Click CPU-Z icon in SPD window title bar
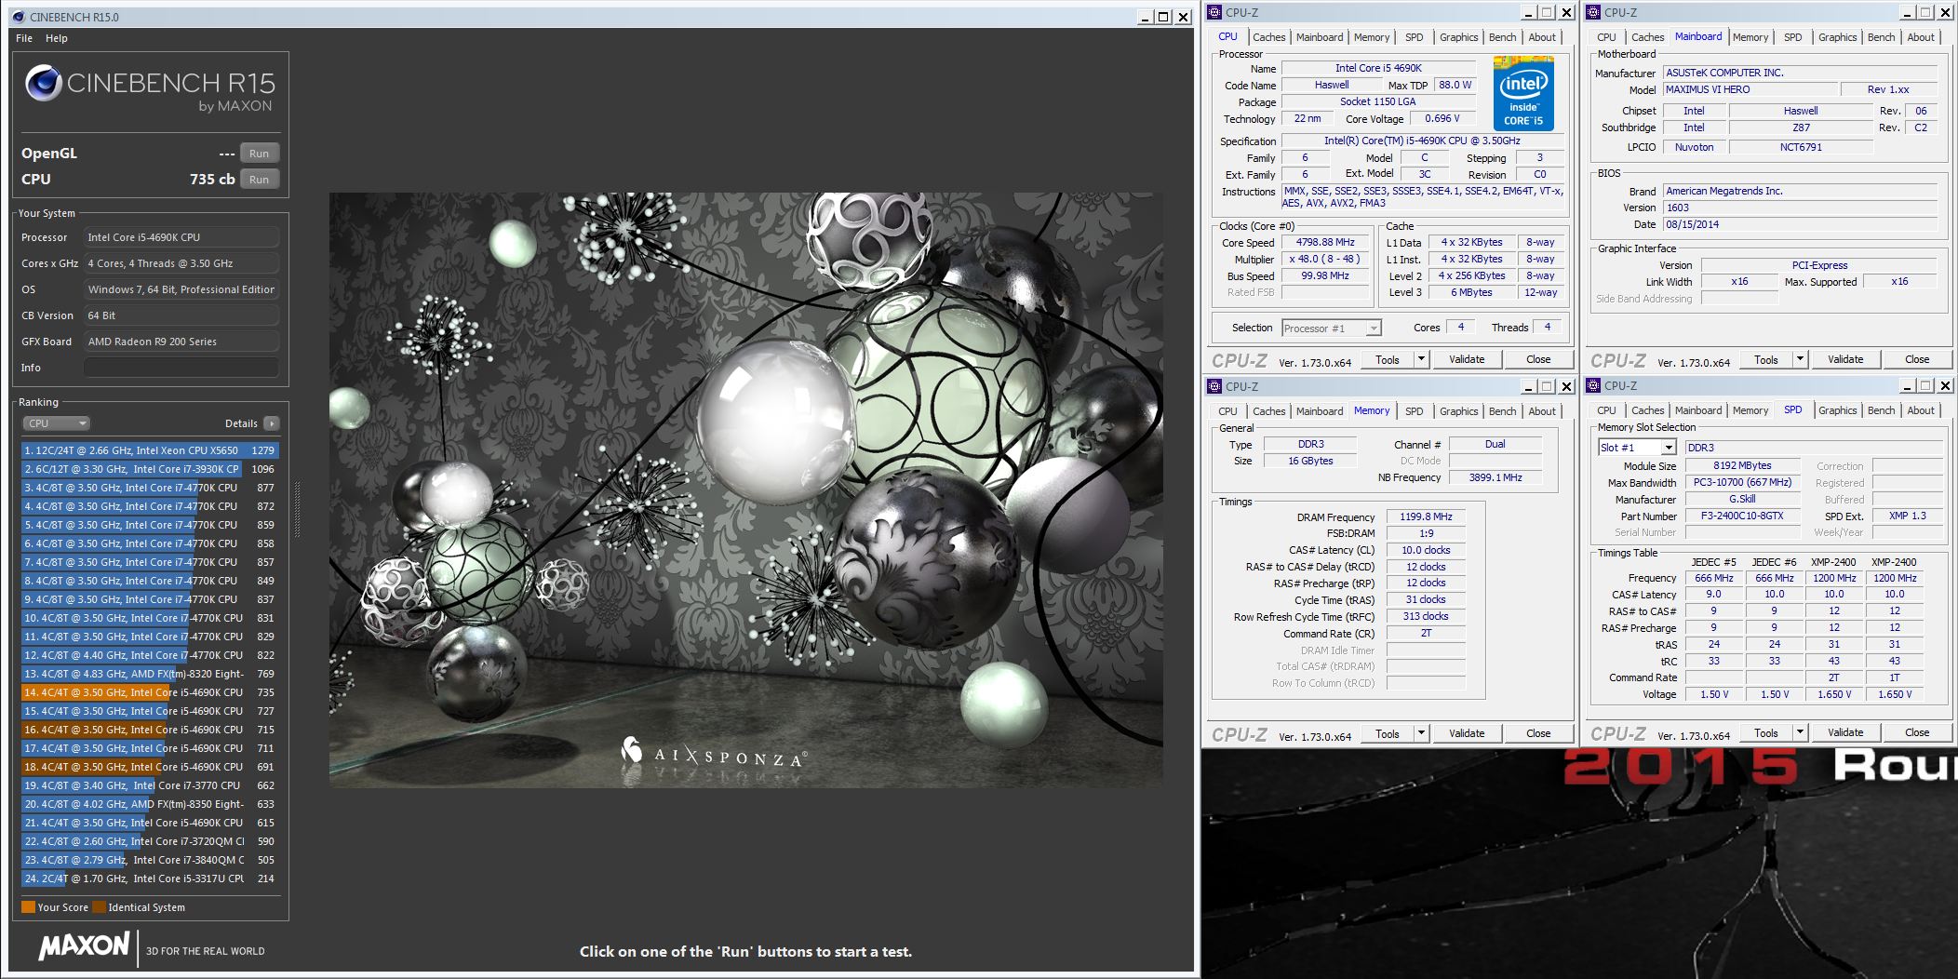The width and height of the screenshot is (1958, 979). [1592, 385]
